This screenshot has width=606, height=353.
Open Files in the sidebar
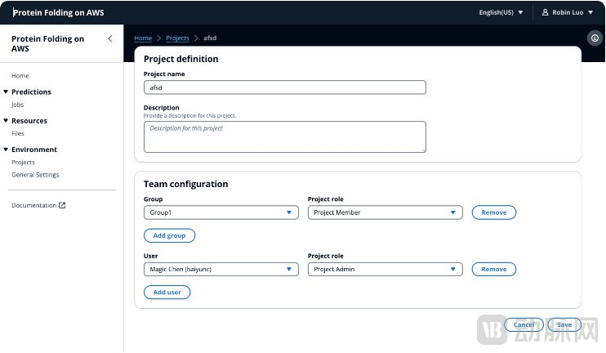[x=18, y=133]
